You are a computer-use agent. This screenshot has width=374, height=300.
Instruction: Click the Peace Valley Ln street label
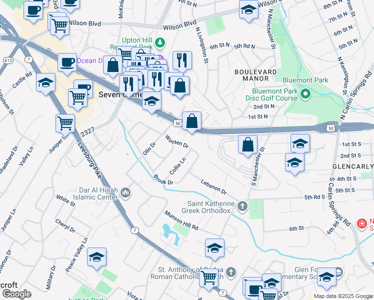[77, 254]
